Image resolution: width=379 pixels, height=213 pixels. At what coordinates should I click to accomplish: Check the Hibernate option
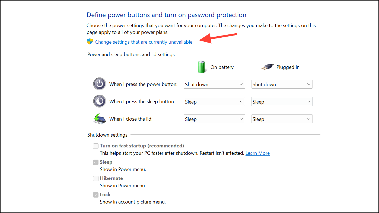pos(95,178)
